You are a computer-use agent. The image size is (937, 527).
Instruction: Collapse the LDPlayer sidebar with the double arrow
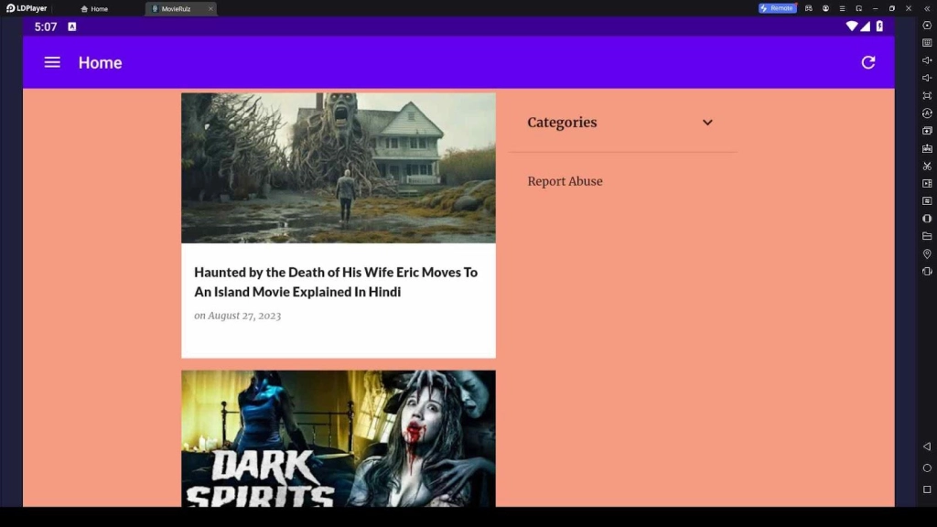[x=927, y=8]
